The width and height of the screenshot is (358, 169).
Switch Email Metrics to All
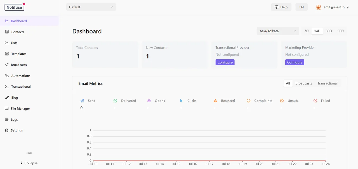coord(288,83)
